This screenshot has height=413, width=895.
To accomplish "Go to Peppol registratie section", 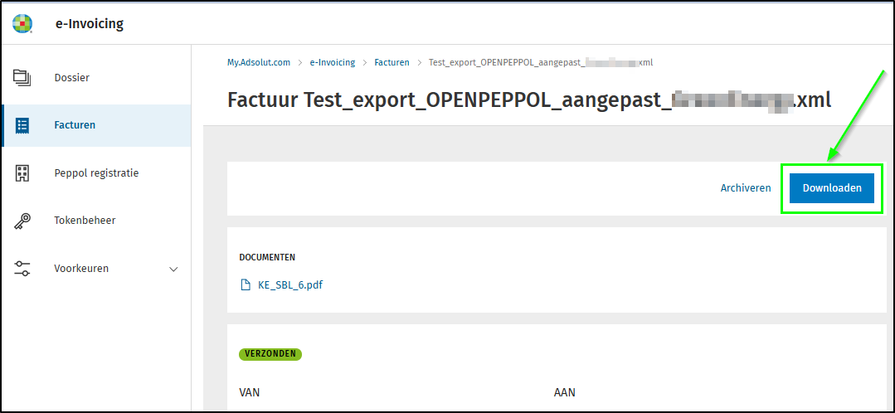I will point(96,173).
